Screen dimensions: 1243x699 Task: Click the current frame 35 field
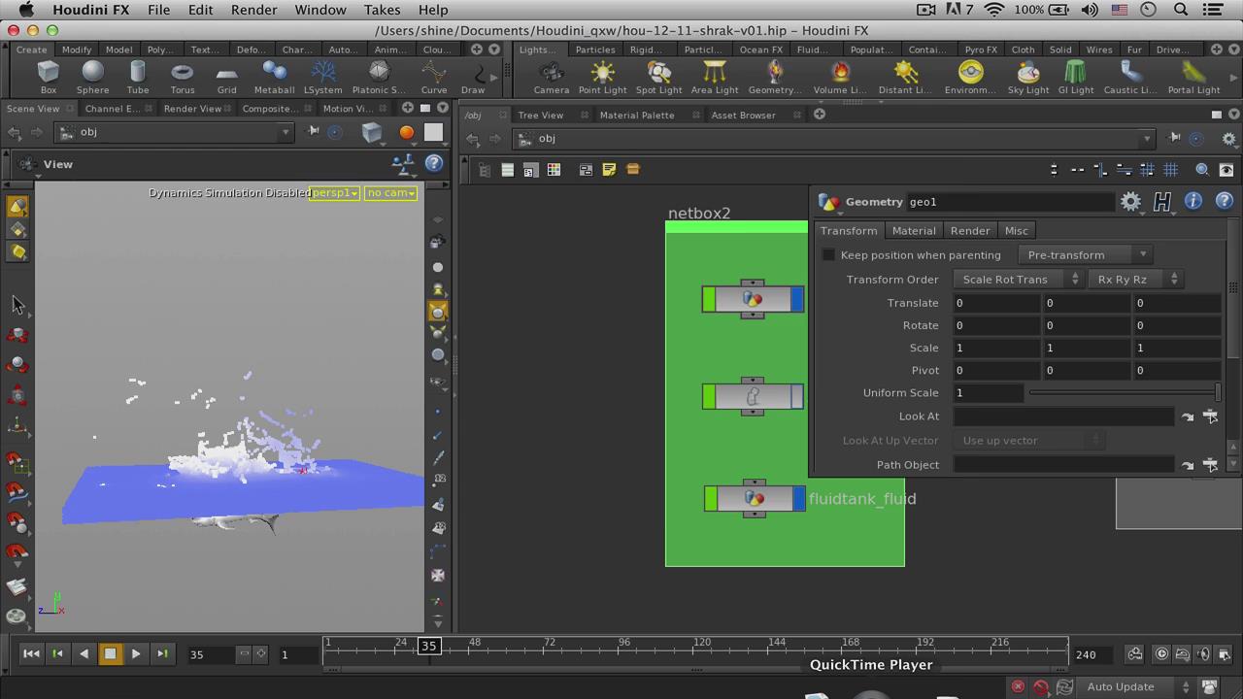[210, 654]
